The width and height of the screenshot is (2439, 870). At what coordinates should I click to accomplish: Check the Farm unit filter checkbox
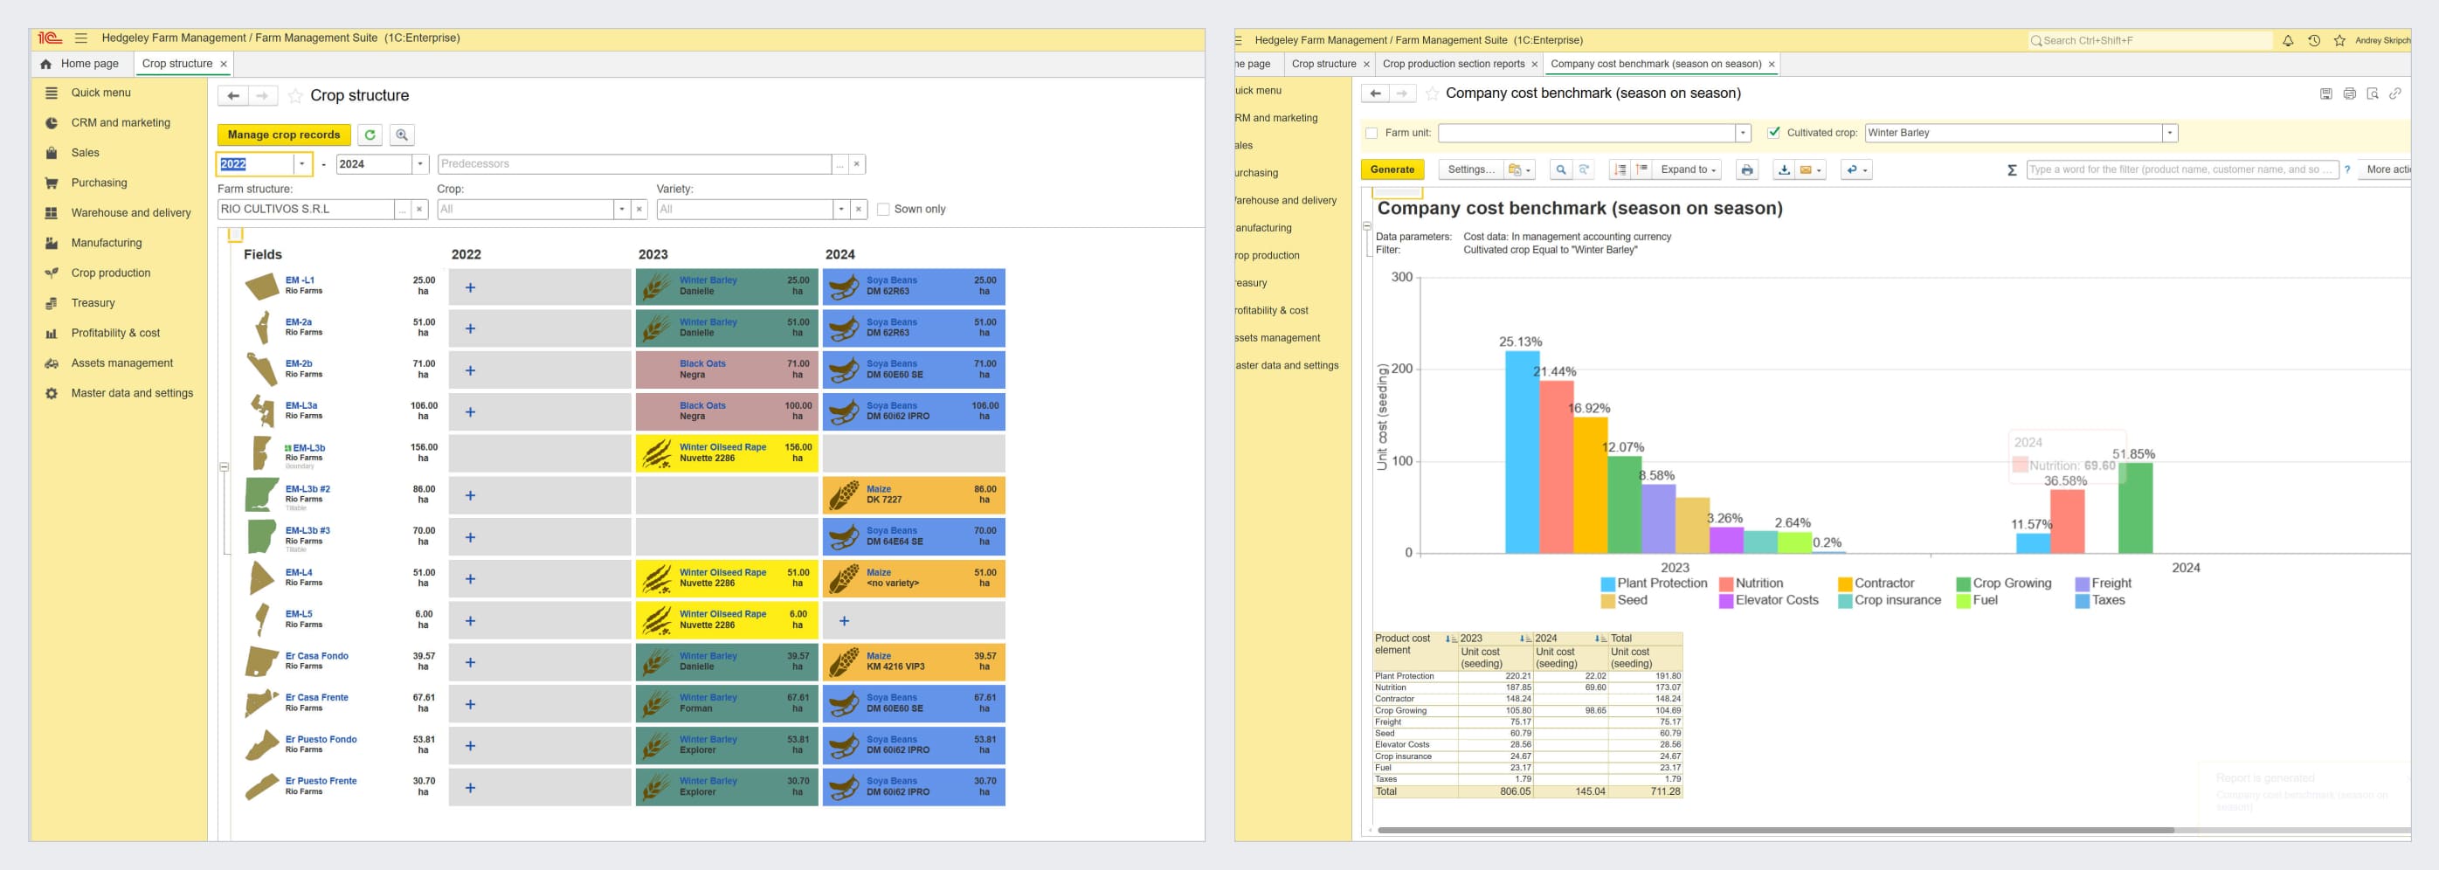click(1371, 134)
